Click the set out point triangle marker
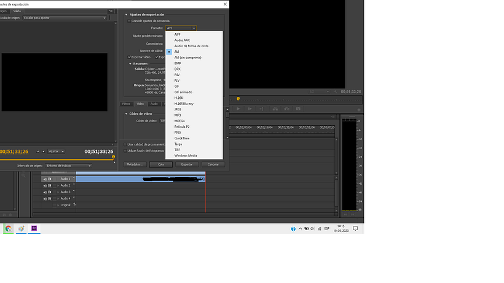504x283 pixels. (44, 152)
